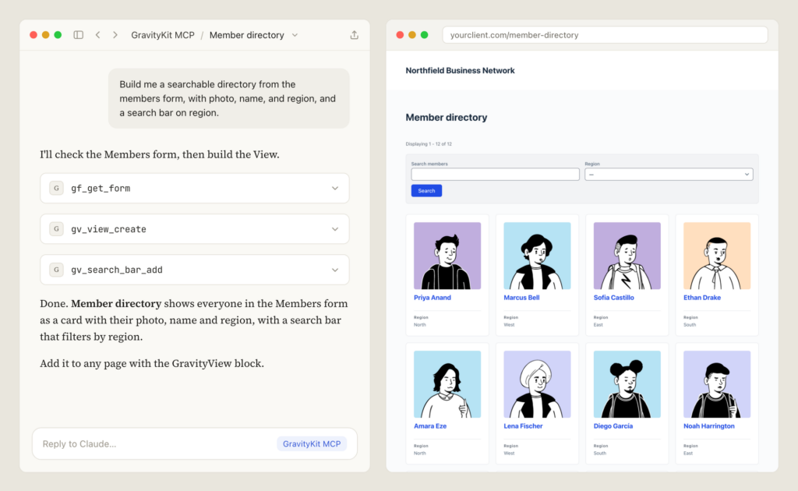Click Ethan Drake's photo thumbnail
Viewport: 798px width, 491px height.
[x=717, y=256]
